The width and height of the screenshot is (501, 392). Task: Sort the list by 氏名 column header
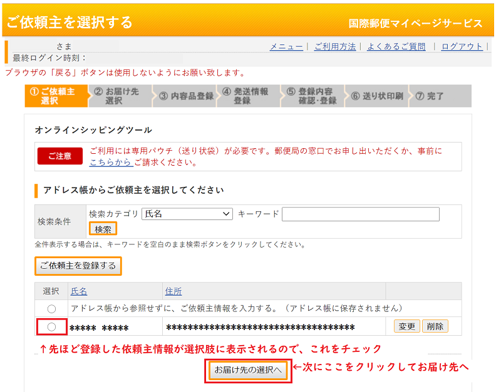[79, 291]
